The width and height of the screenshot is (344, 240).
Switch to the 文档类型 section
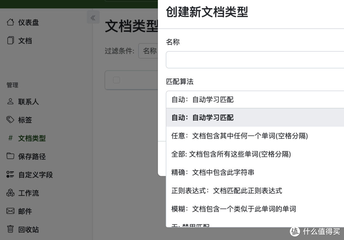pyautogui.click(x=25, y=138)
